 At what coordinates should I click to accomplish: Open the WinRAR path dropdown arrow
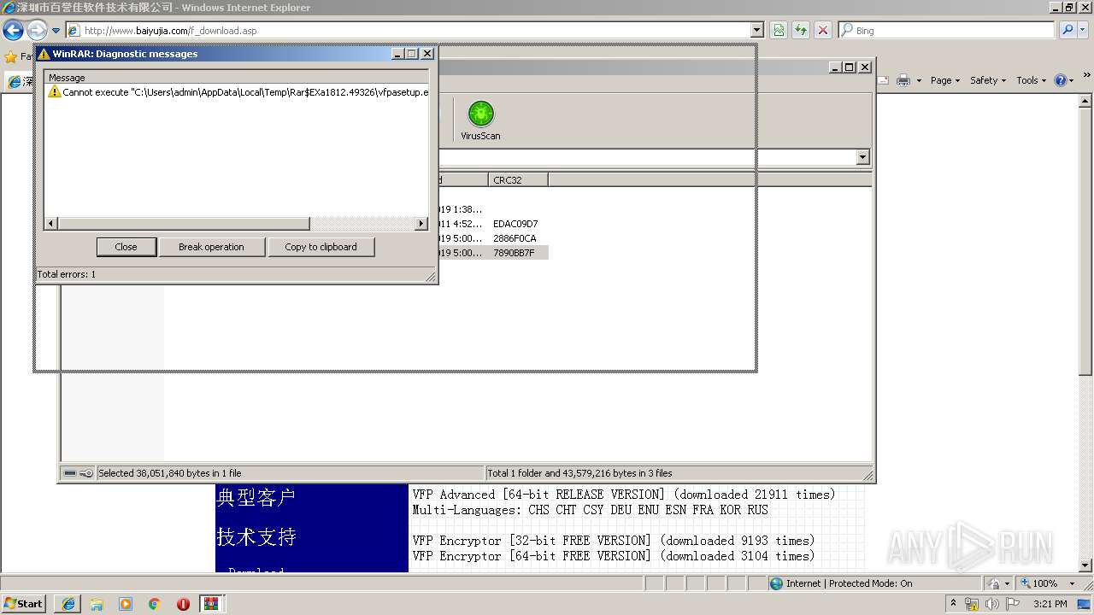(x=862, y=157)
